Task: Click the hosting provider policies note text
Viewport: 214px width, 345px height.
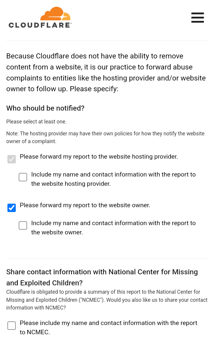Action: [105, 137]
